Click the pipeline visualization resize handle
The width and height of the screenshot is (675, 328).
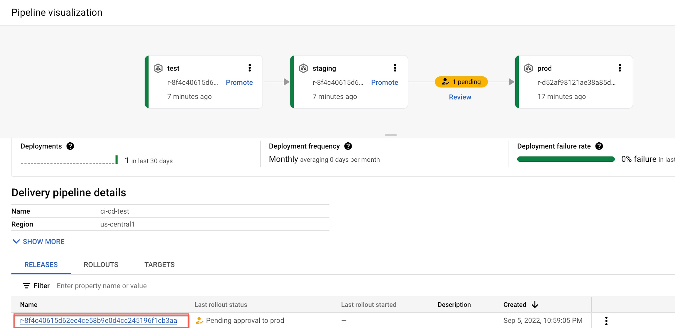pos(391,135)
